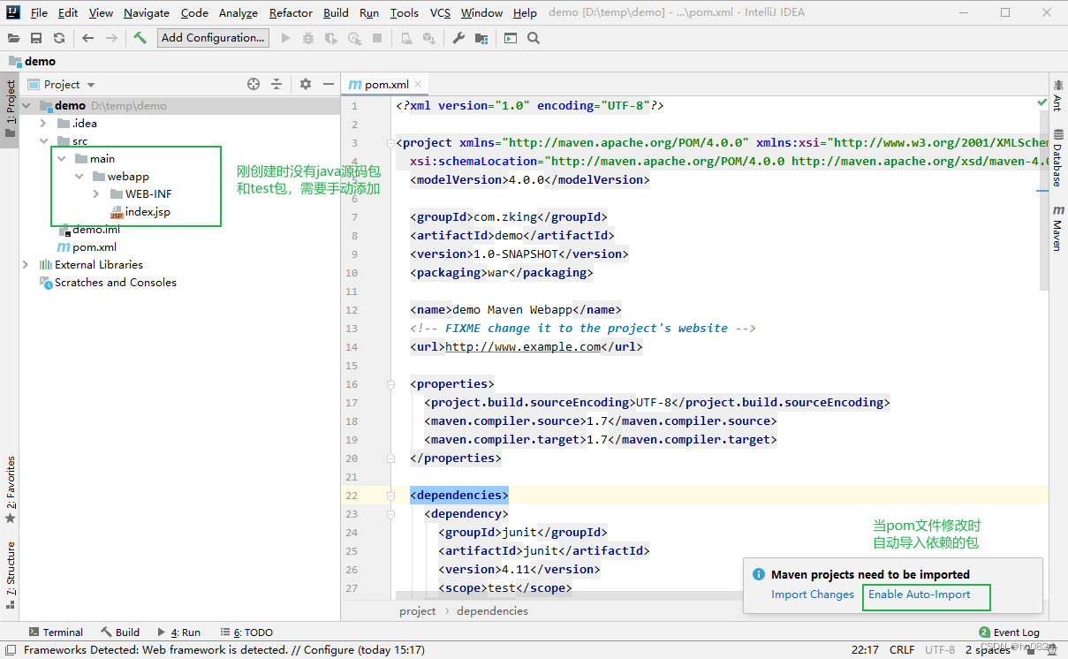This screenshot has height=659, width=1068.
Task: Open the Event Log
Action: 1010,632
